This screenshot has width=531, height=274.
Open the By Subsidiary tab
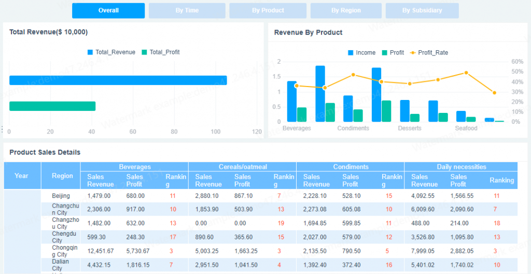coord(422,10)
